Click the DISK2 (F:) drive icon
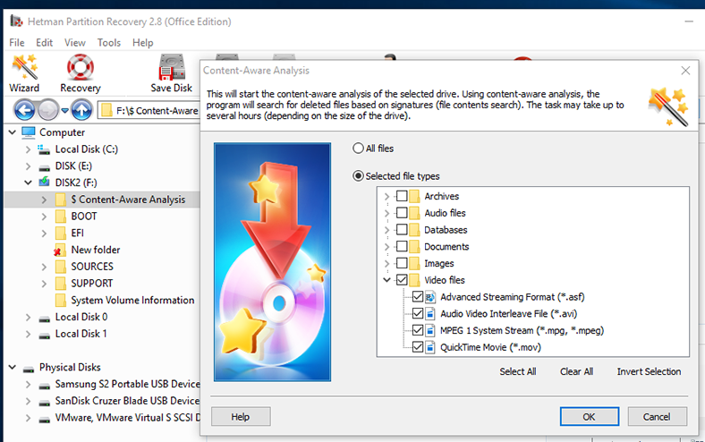Screen dimensions: 705x442 pyautogui.click(x=44, y=183)
